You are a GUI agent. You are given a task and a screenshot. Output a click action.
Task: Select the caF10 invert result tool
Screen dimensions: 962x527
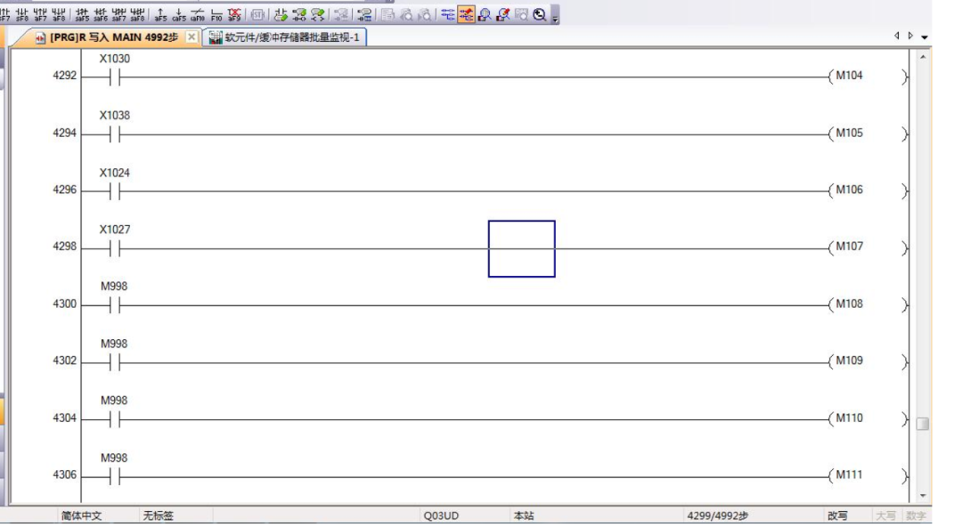(198, 14)
